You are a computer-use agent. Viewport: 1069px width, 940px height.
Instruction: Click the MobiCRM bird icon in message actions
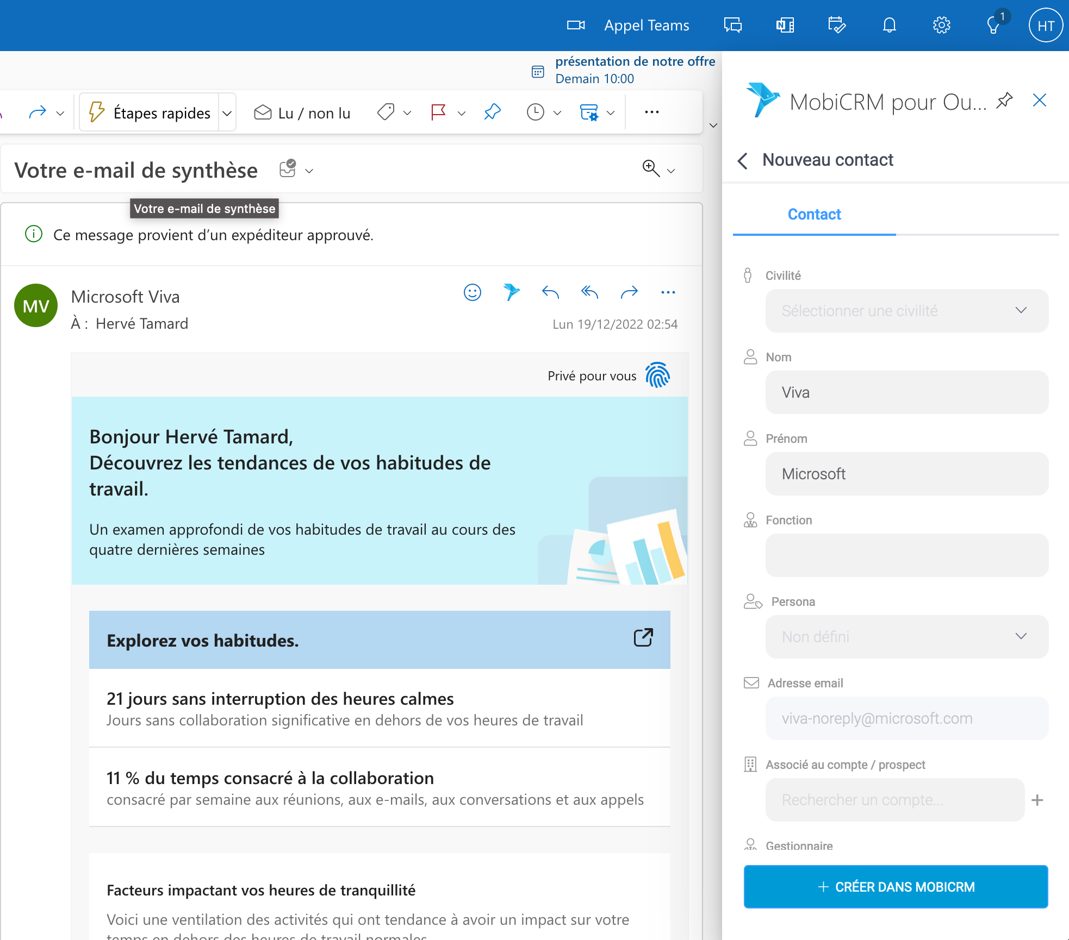(x=511, y=292)
